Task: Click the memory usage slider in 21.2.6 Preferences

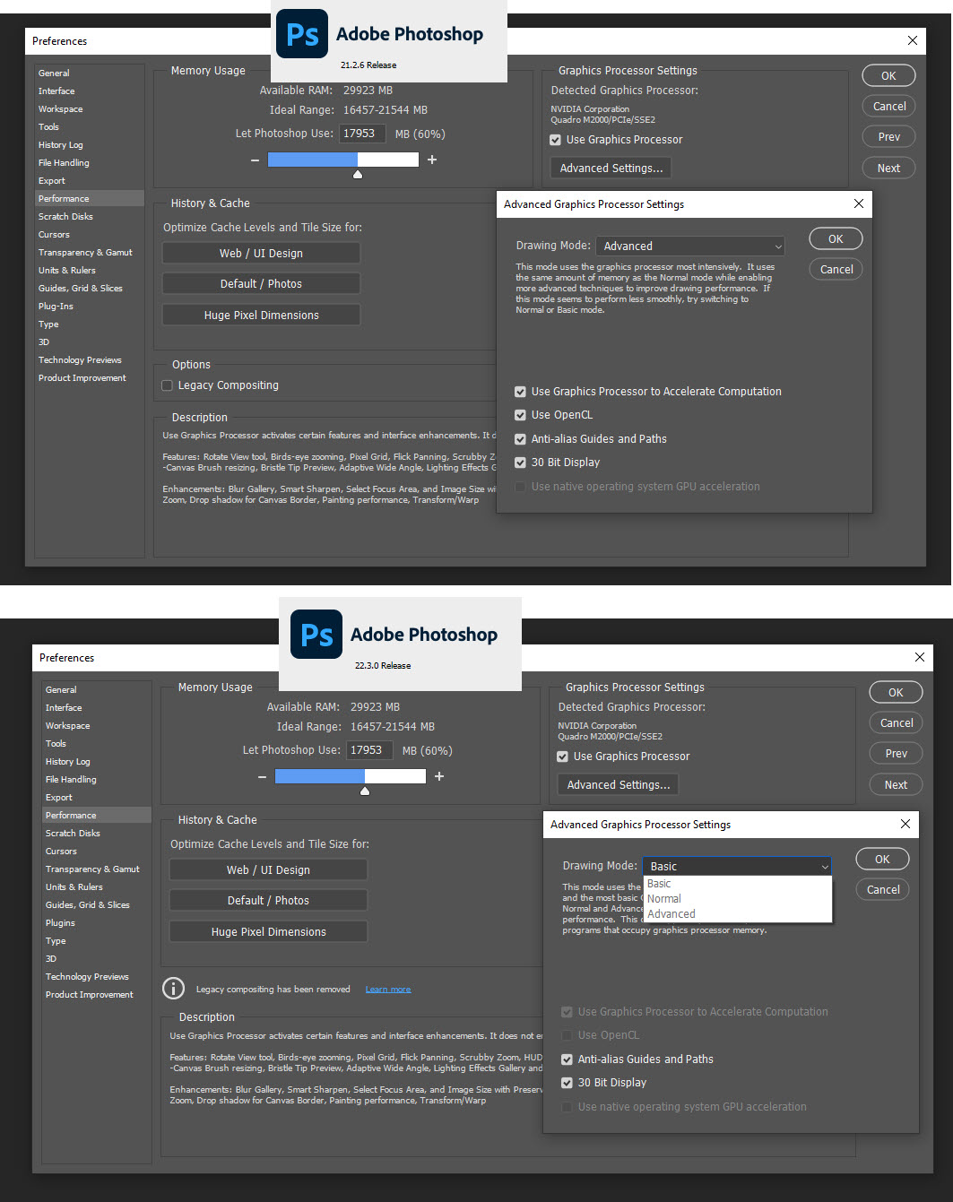Action: pos(343,160)
